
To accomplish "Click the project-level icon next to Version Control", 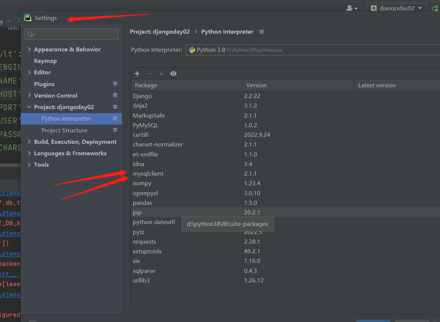I will pos(115,95).
